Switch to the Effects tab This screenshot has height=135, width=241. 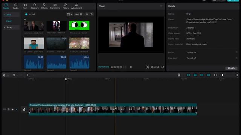44,6
